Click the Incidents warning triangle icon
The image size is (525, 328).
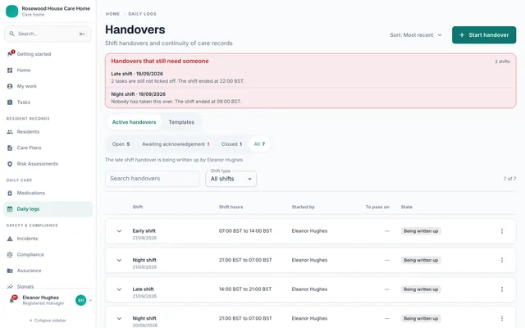click(10, 239)
